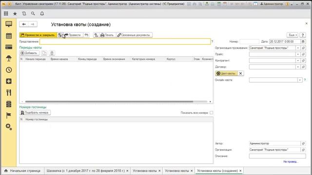Viewport: 312px width, 175px height.
Task: Click the undo posting arrow icon
Action: coord(86,35)
